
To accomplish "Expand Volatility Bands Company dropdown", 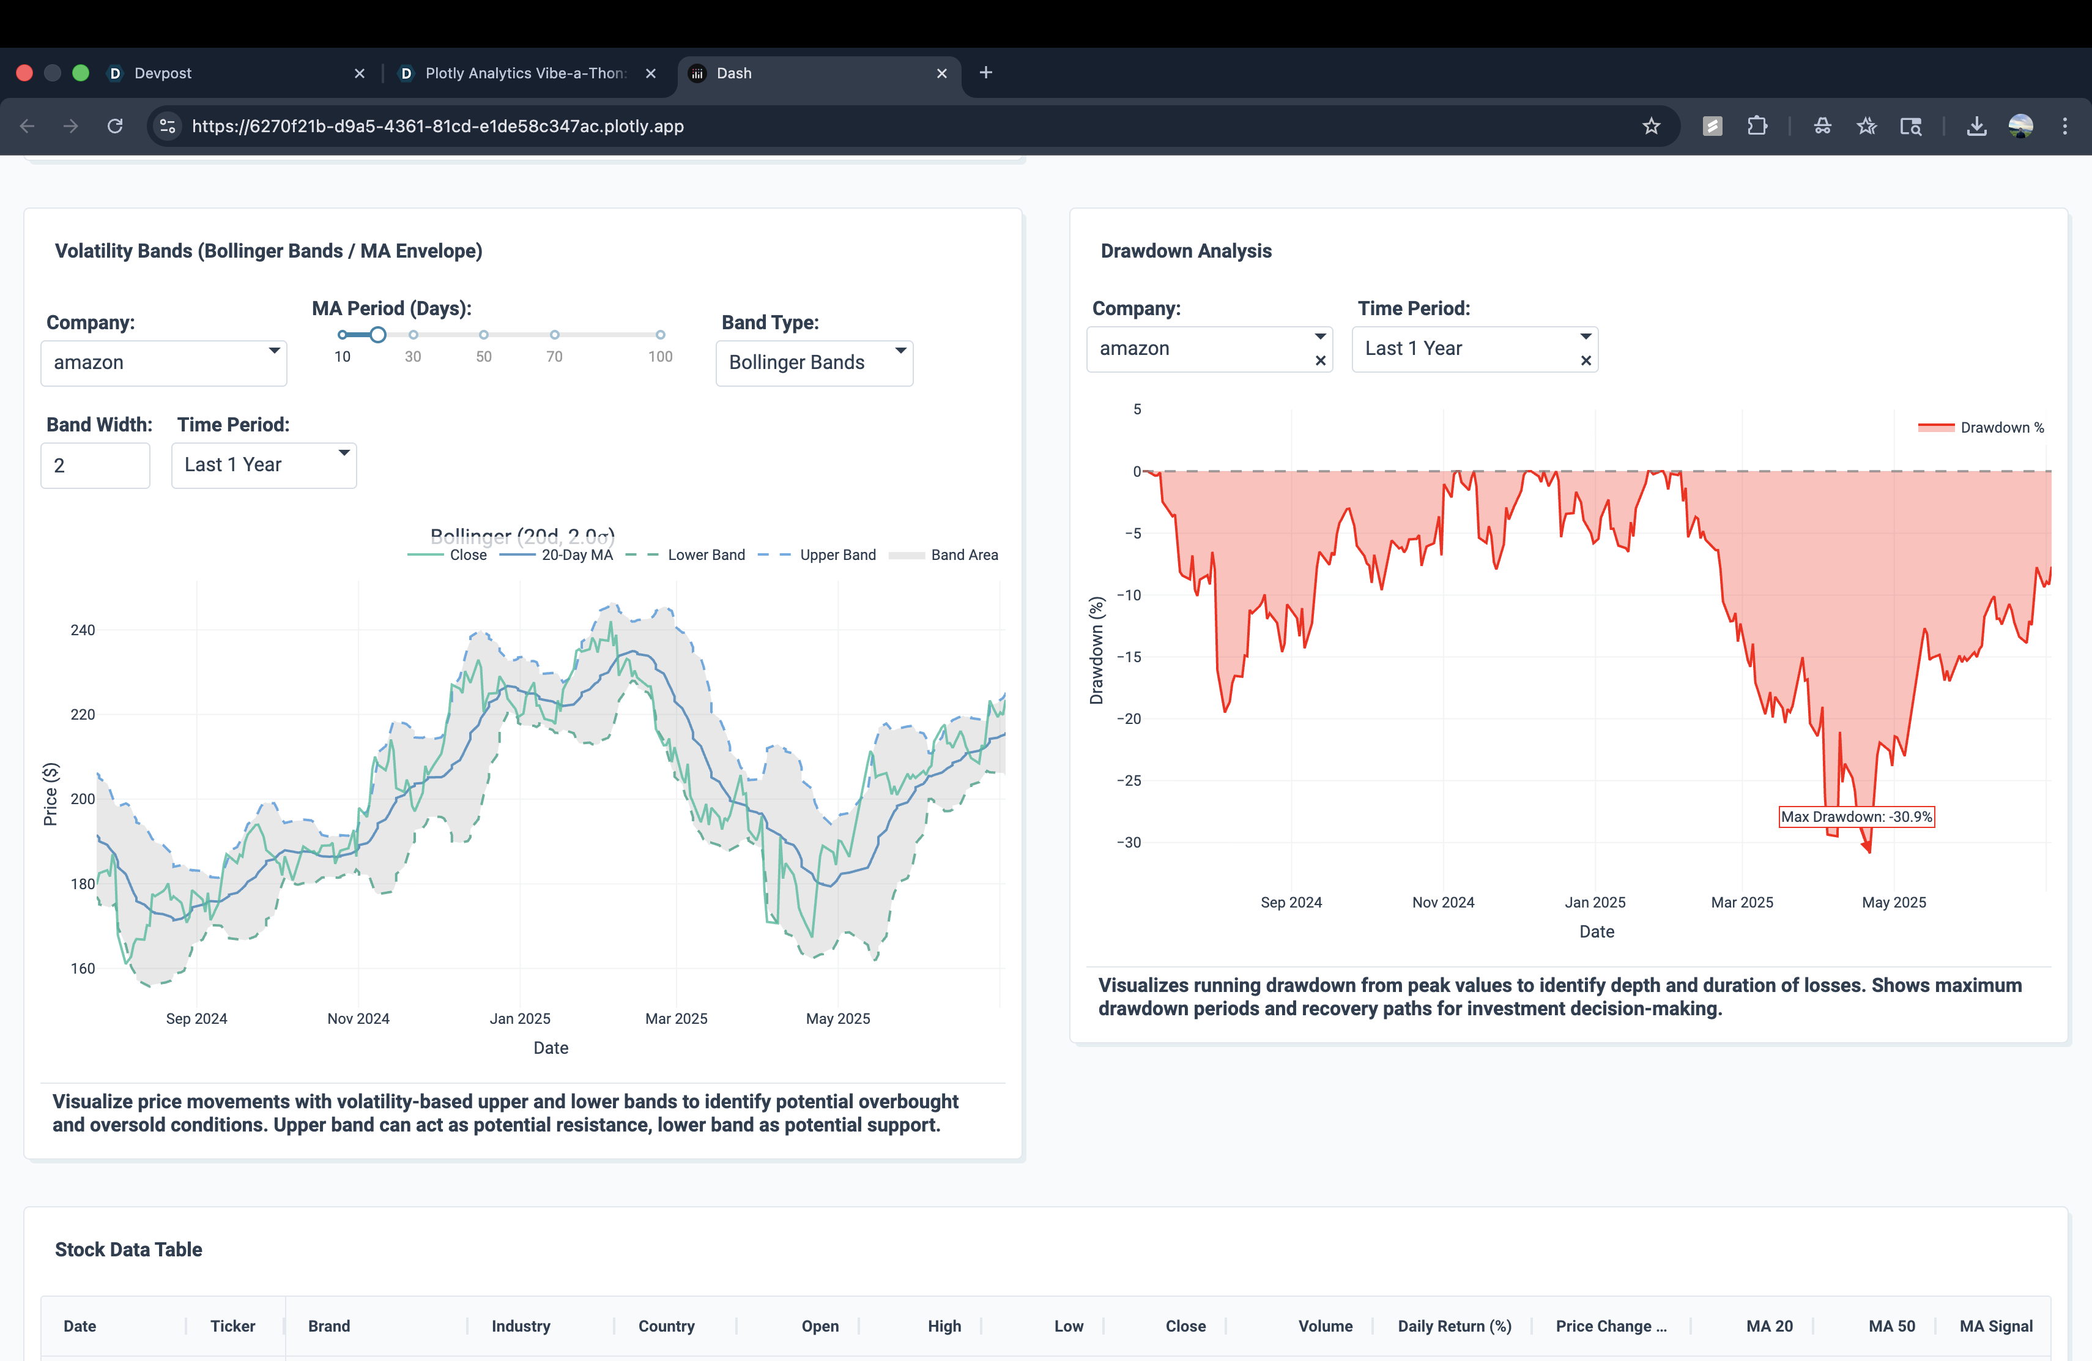I will pyautogui.click(x=163, y=362).
